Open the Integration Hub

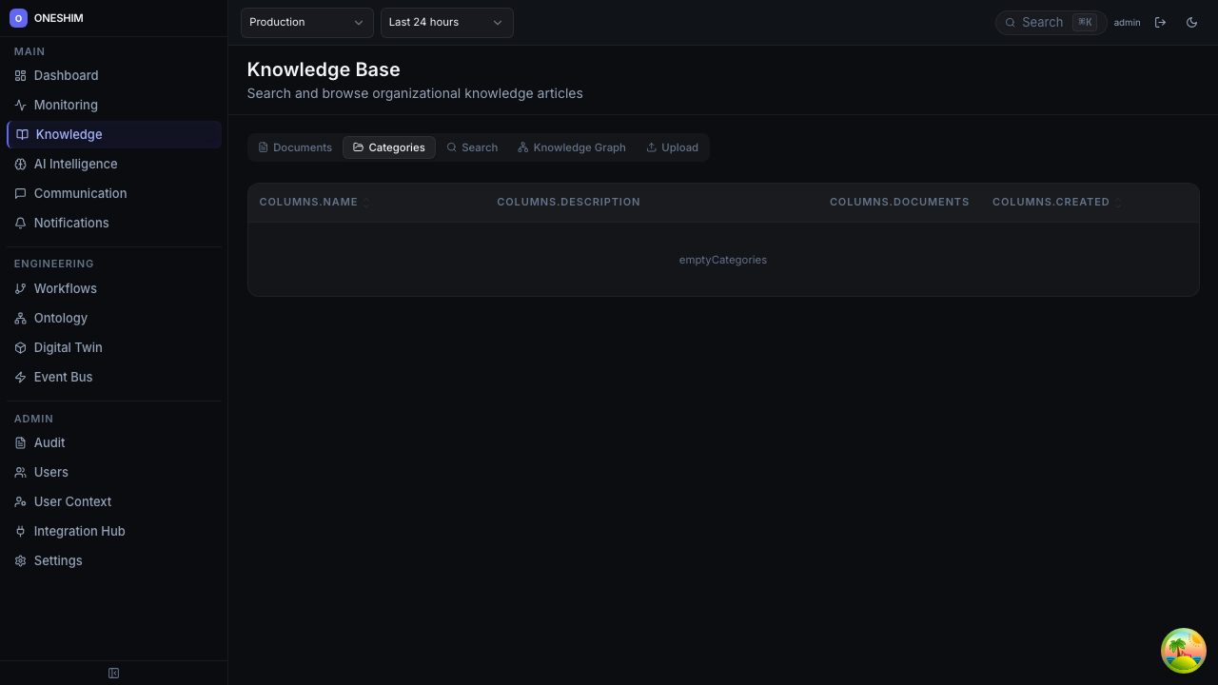coord(79,531)
